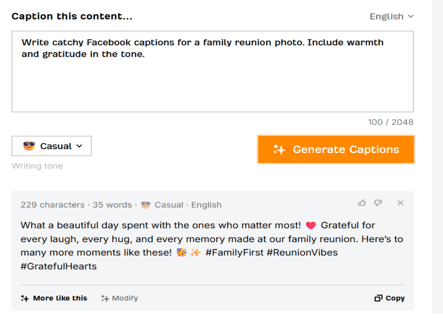Click the copy icon beside Copy
This screenshot has height=319, width=443.
pyautogui.click(x=378, y=298)
